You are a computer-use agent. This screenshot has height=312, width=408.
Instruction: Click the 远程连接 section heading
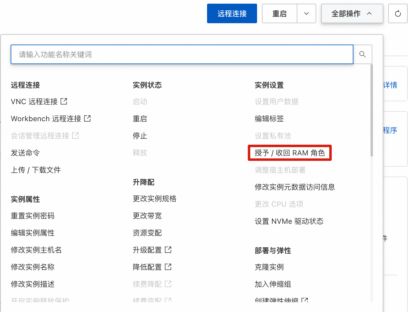[25, 85]
